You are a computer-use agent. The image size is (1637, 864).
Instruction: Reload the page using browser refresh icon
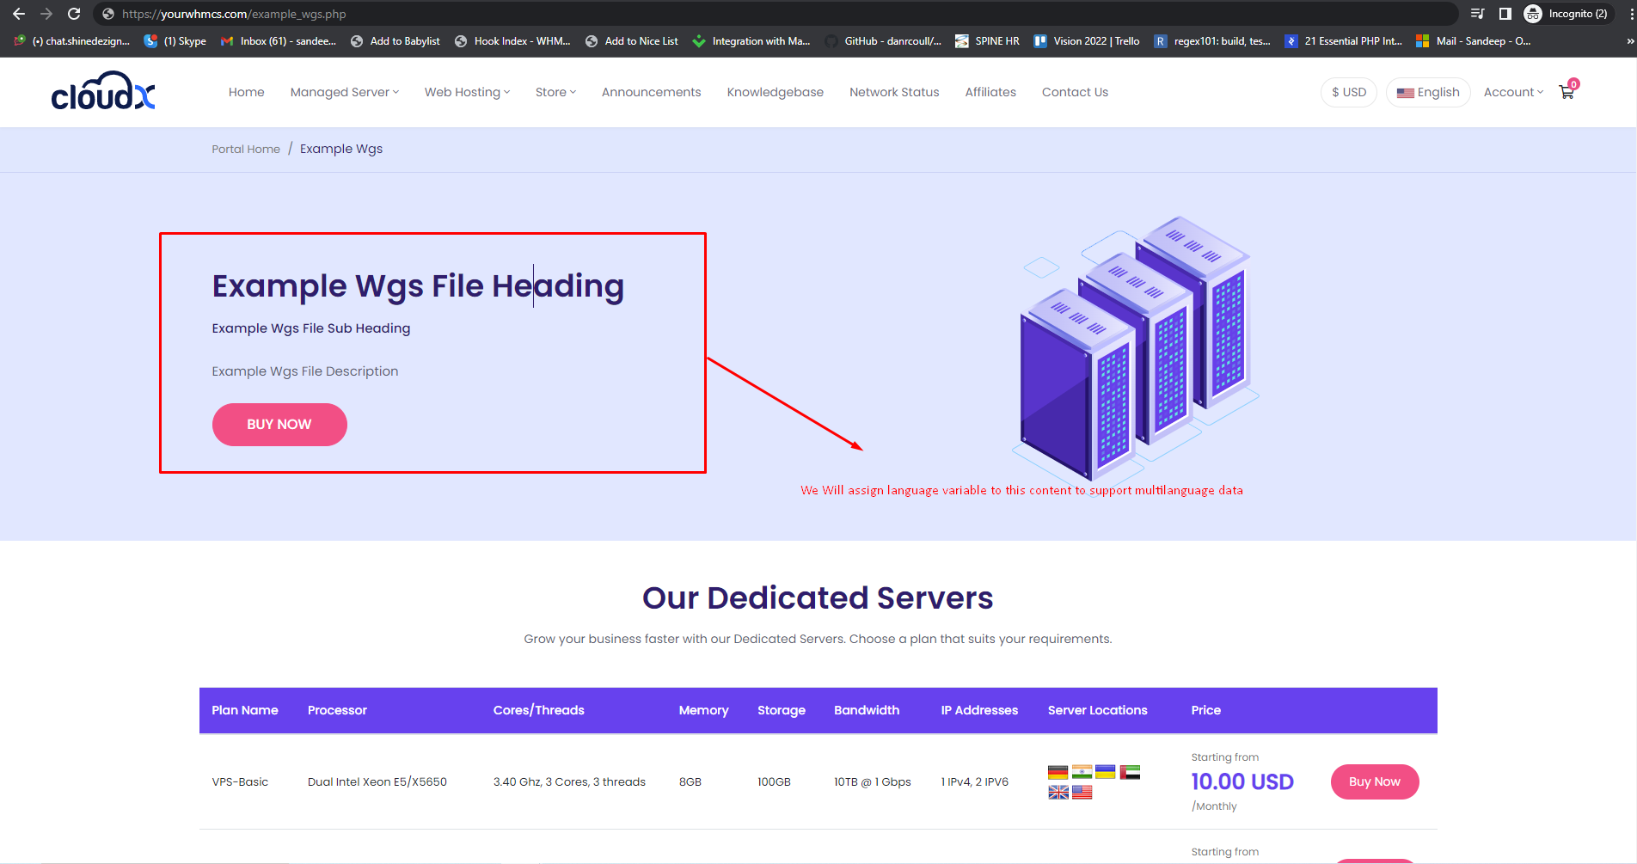[x=74, y=14]
